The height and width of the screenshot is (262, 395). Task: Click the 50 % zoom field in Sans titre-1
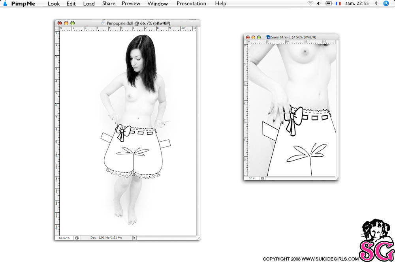[x=252, y=178]
